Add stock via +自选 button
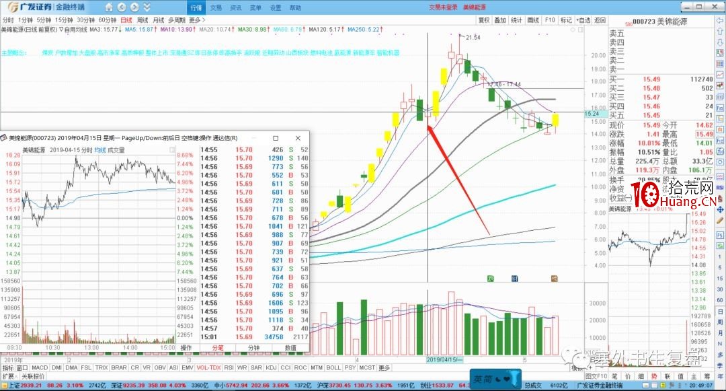 [x=583, y=20]
